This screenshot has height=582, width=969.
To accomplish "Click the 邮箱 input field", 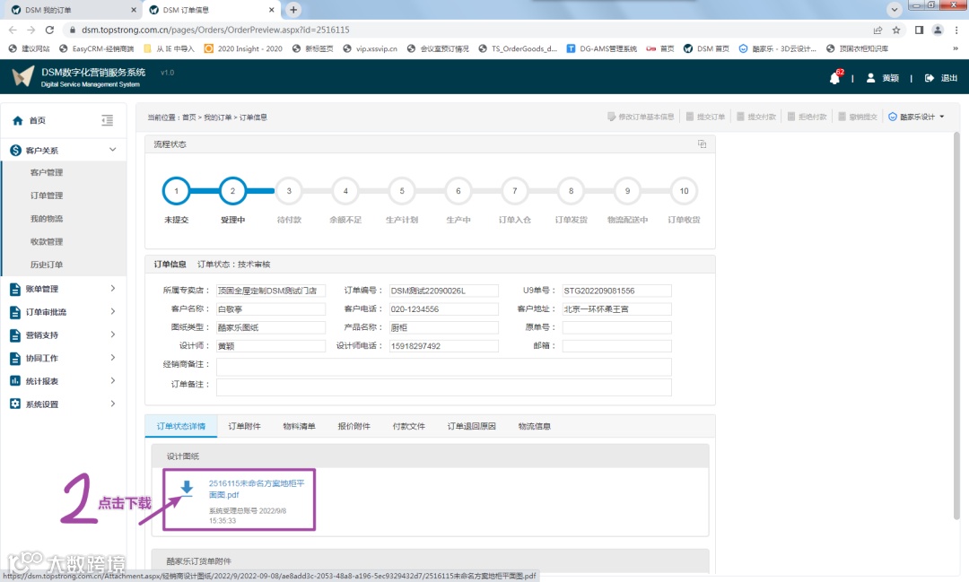I will pyautogui.click(x=616, y=346).
